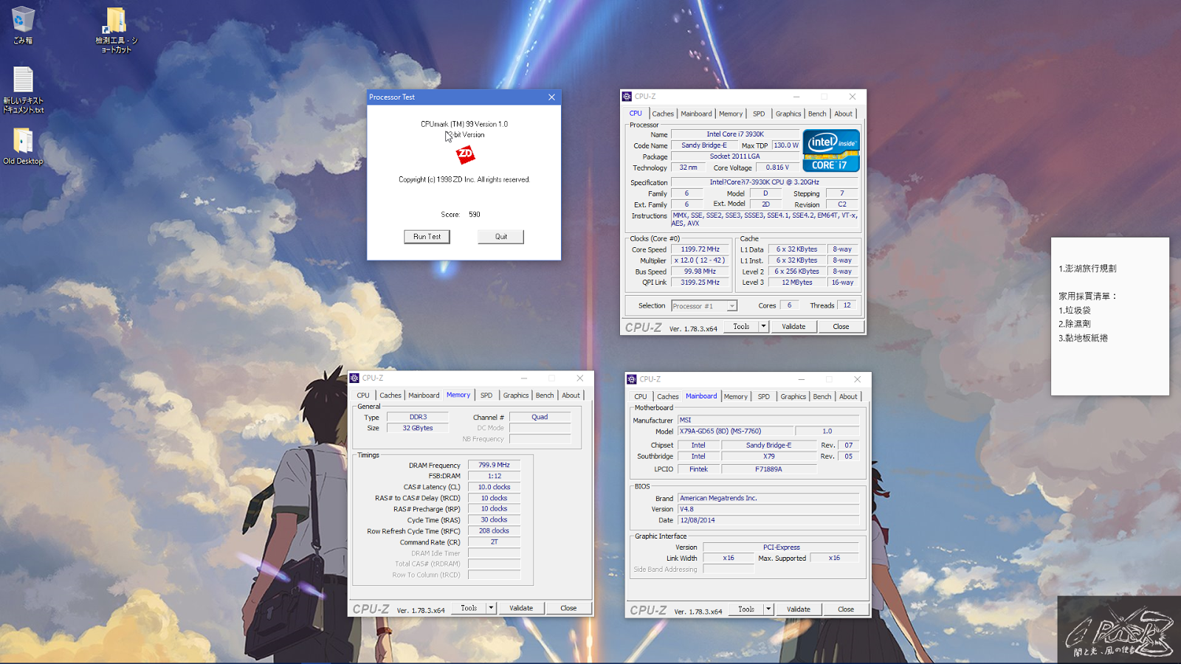Open About tab in the top CPU-Z window
This screenshot has height=664, width=1181.
(x=844, y=114)
